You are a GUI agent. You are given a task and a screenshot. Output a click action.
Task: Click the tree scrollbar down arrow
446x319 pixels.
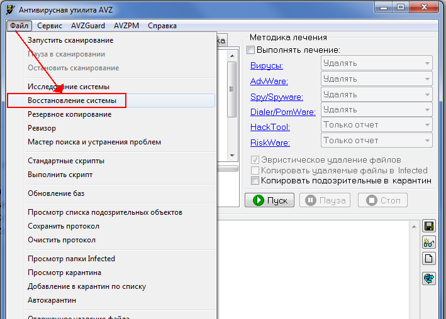[232, 155]
